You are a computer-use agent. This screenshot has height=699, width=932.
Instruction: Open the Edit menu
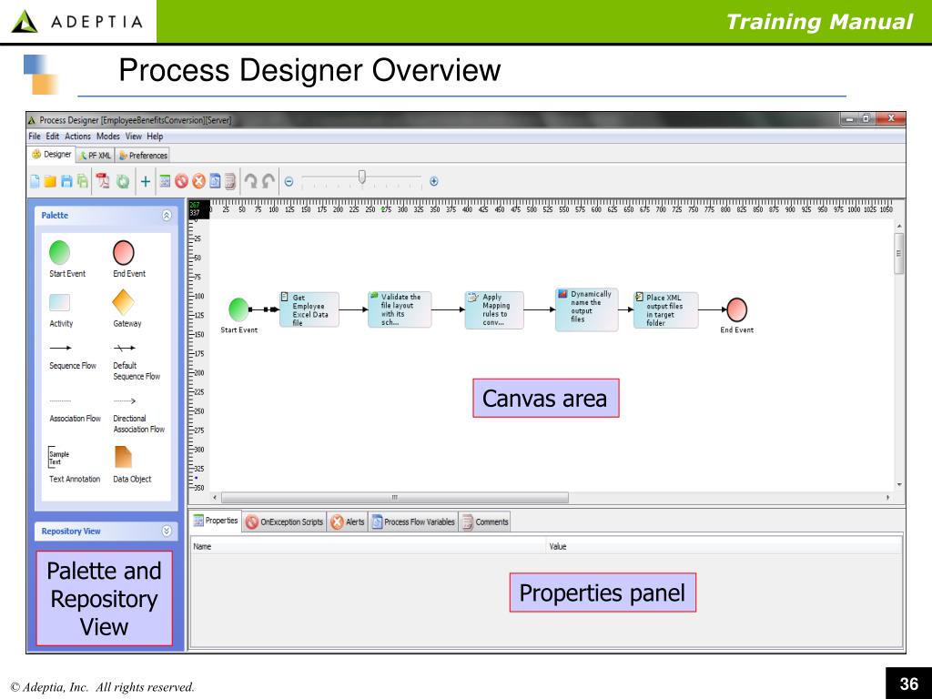(x=52, y=137)
